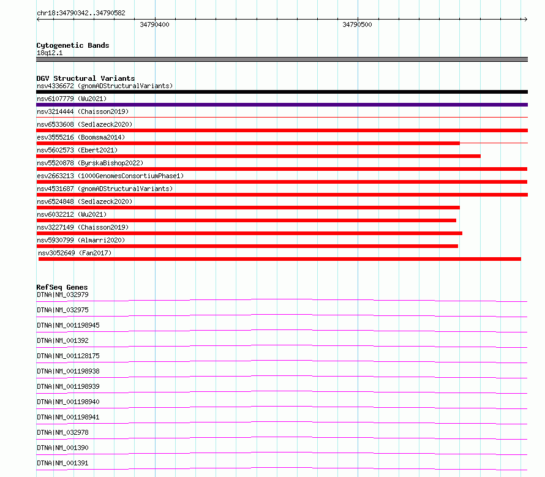The width and height of the screenshot is (545, 477).
Task: Click the red bar of esv2663213
Action: [x=282, y=182]
